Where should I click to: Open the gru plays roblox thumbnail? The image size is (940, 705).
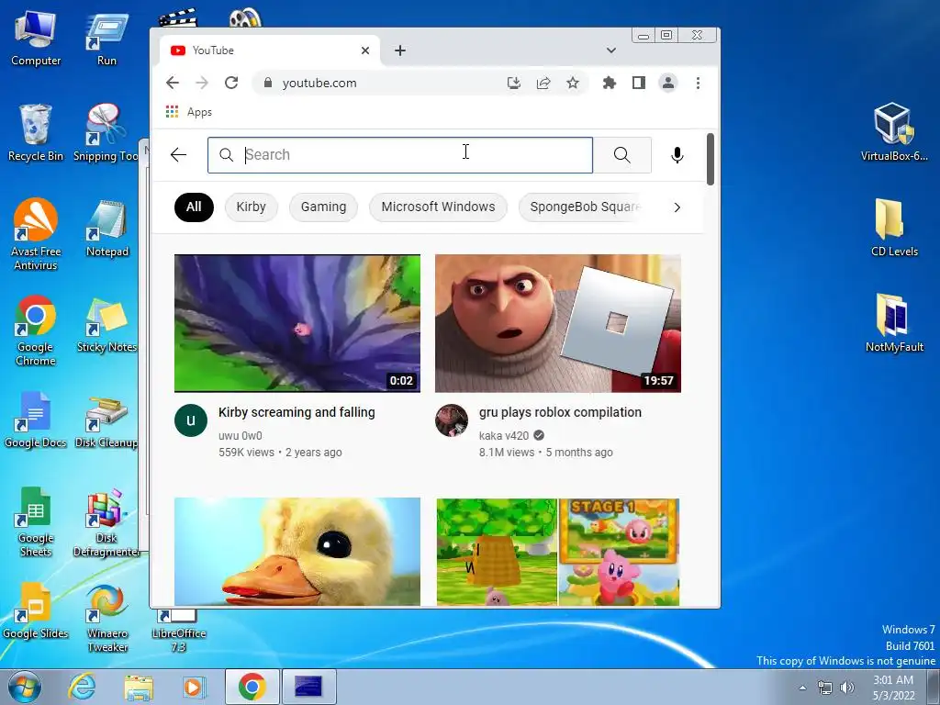click(557, 323)
